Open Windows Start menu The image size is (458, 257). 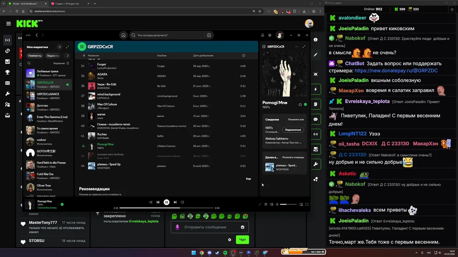tap(194, 253)
